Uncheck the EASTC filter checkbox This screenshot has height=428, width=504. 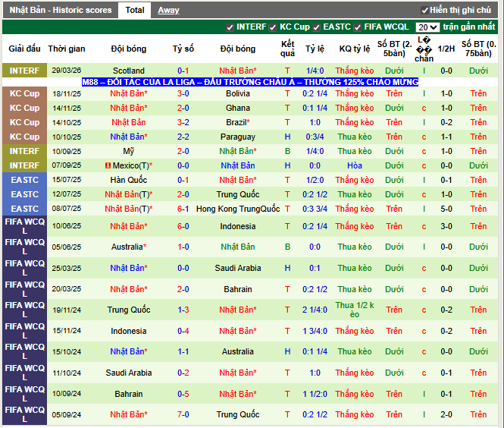[x=316, y=27]
